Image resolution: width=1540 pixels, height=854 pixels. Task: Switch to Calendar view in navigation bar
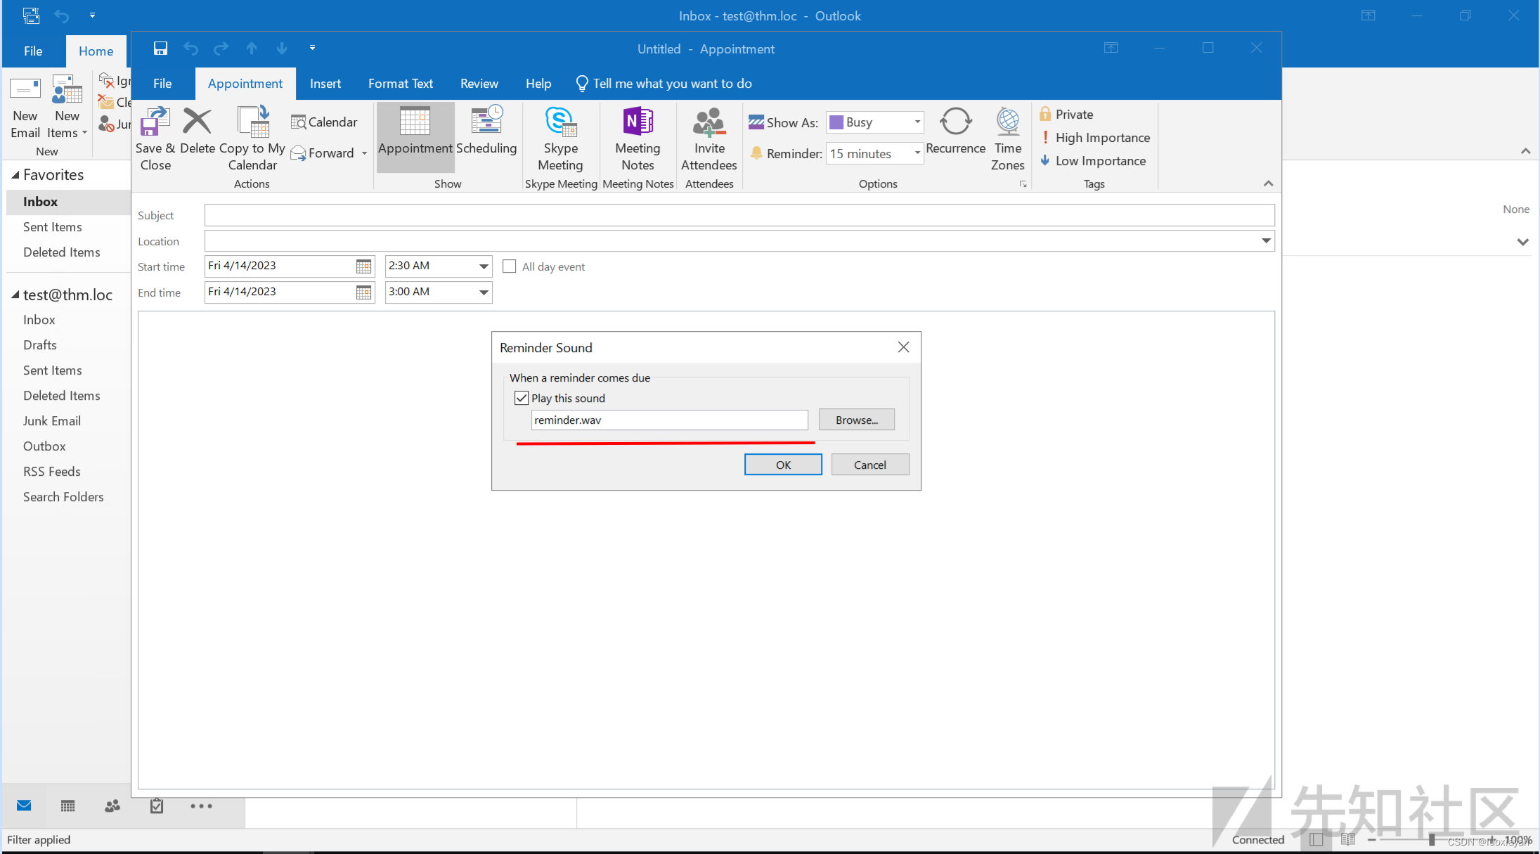(67, 806)
